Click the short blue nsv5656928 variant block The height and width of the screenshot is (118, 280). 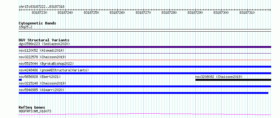pyautogui.click(x=20, y=80)
